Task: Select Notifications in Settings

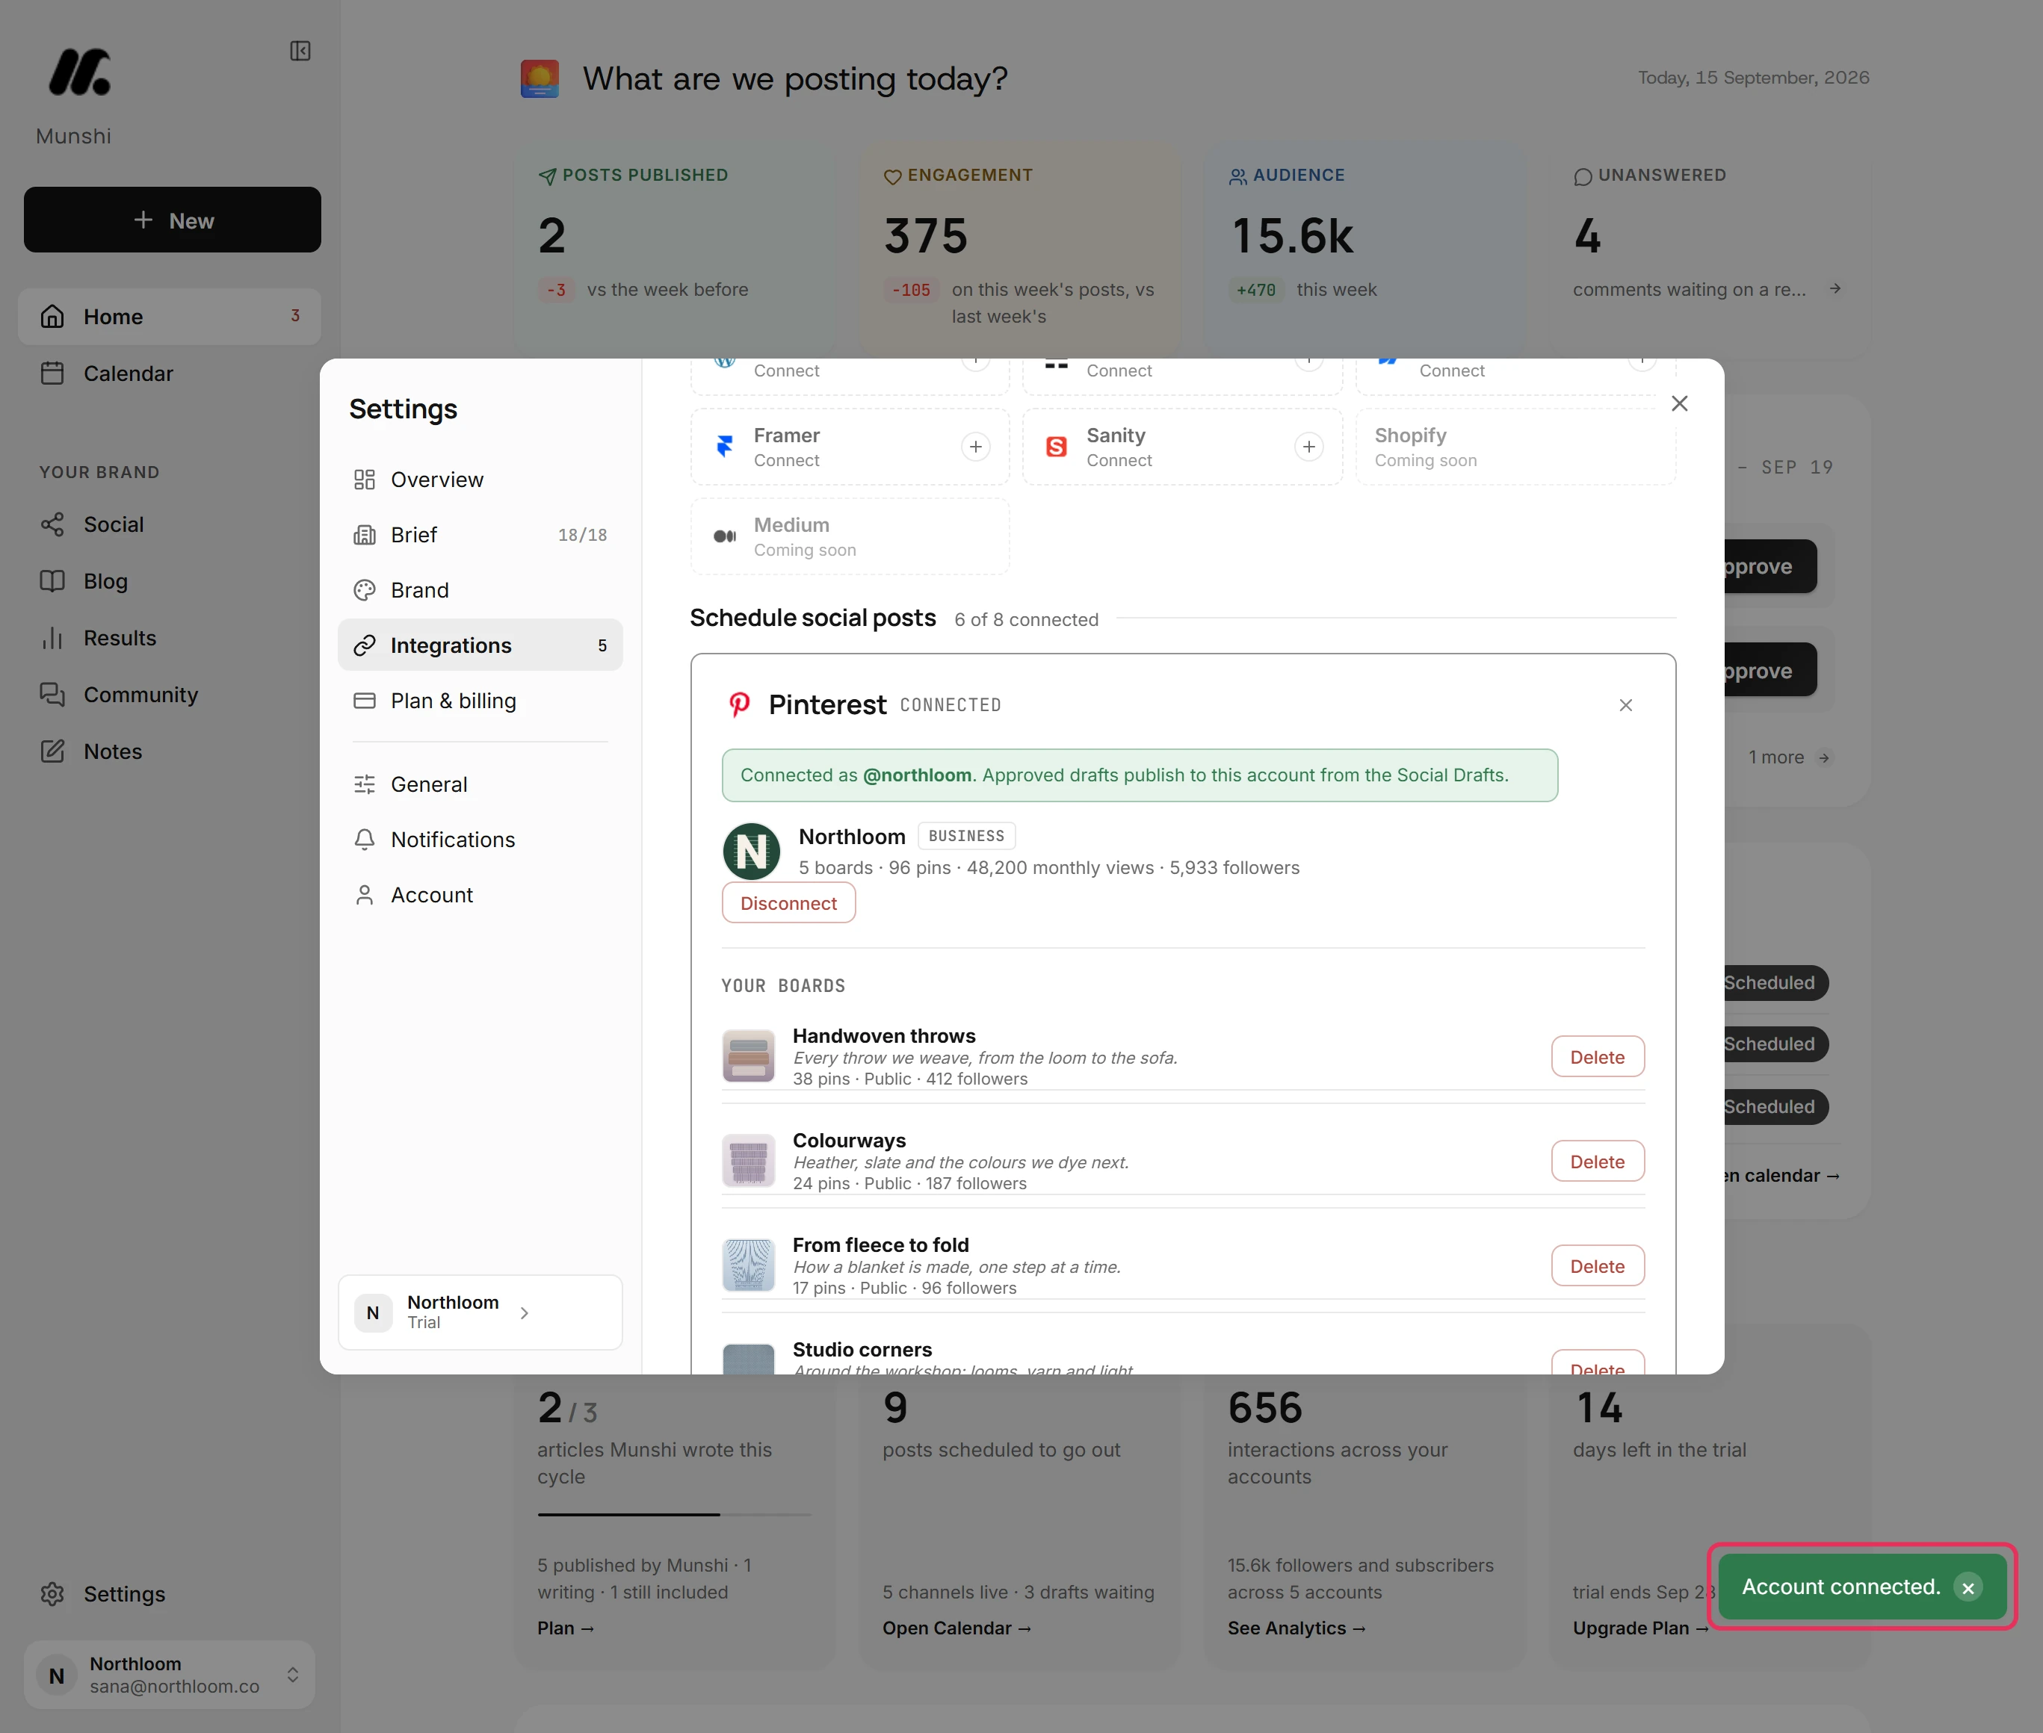Action: click(x=480, y=840)
